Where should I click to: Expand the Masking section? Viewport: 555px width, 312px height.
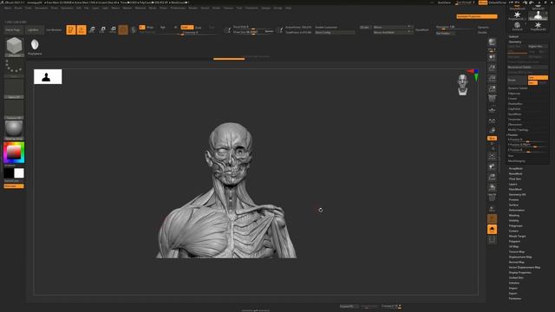[514, 216]
